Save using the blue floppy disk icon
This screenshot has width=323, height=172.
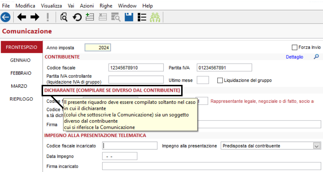coord(129,17)
